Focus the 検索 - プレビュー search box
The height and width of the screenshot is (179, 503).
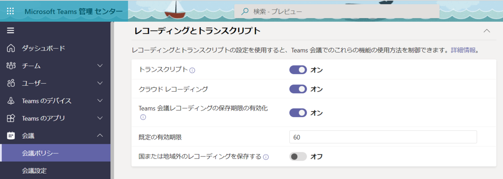(337, 11)
